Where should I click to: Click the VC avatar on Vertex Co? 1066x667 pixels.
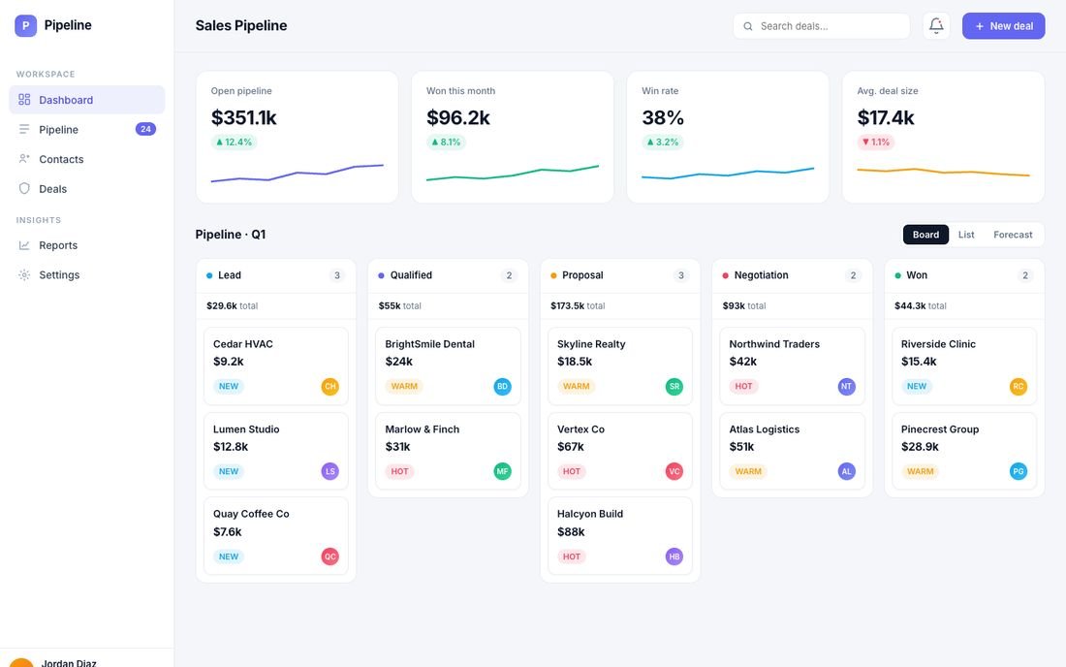(674, 471)
